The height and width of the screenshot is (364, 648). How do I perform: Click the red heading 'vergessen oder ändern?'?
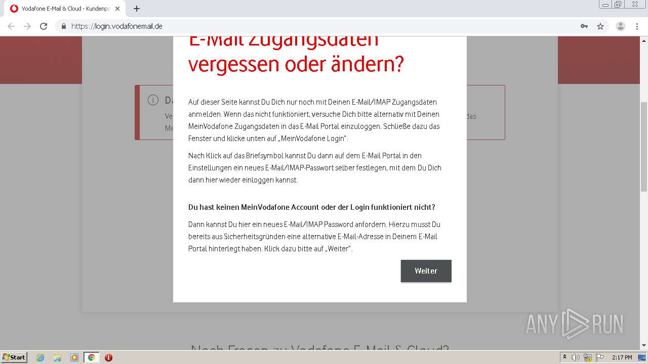coord(296,64)
